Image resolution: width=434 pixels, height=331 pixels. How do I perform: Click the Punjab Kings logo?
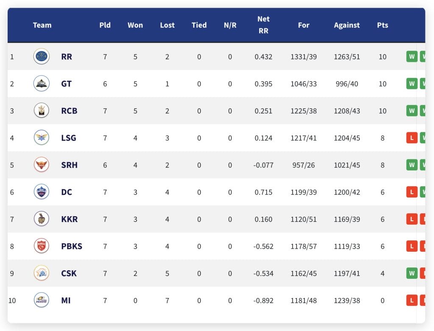pyautogui.click(x=42, y=246)
